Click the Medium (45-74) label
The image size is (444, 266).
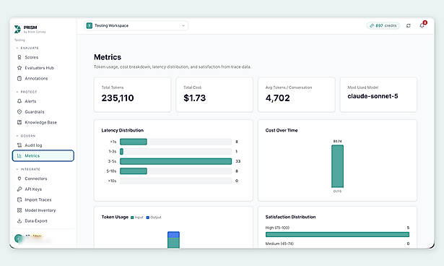[279, 244]
